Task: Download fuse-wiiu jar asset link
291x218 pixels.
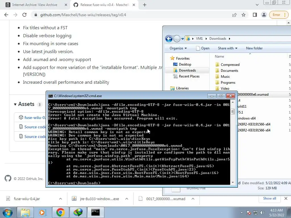Action: [35, 118]
